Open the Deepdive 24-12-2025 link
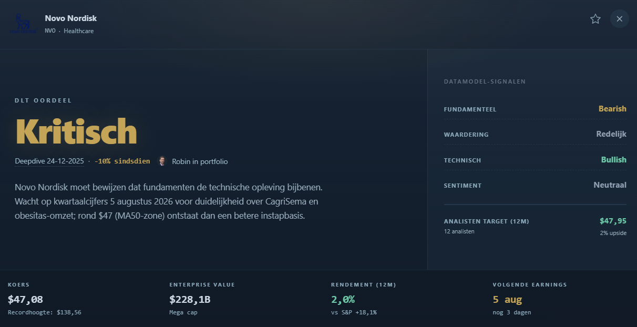Viewport: 637px width, 327px height. (x=49, y=161)
